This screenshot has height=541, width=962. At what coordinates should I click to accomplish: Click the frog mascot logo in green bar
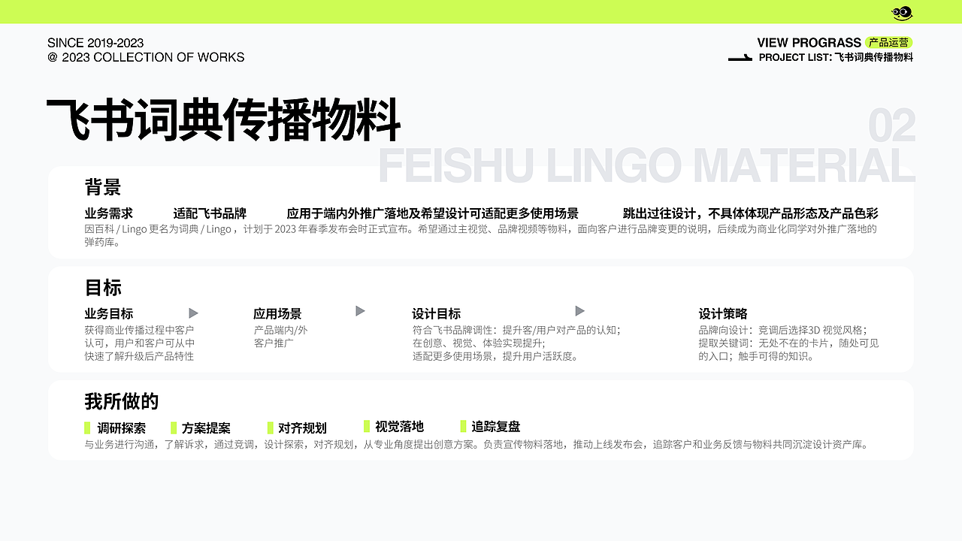901,13
